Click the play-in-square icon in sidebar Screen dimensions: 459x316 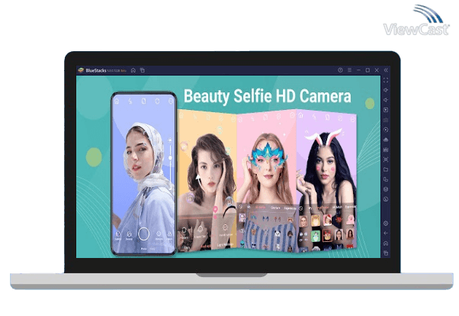pos(386,110)
